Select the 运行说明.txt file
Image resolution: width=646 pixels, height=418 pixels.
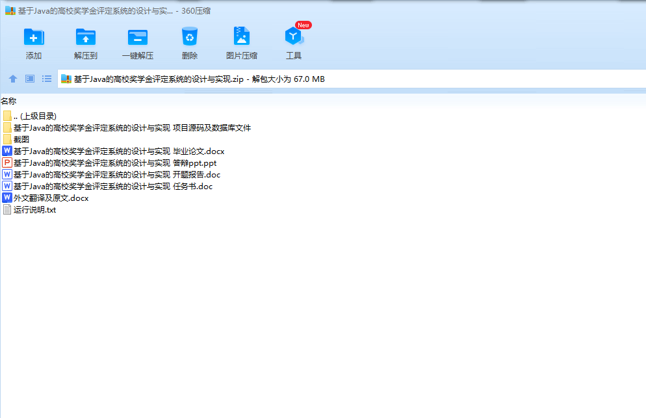coord(29,210)
